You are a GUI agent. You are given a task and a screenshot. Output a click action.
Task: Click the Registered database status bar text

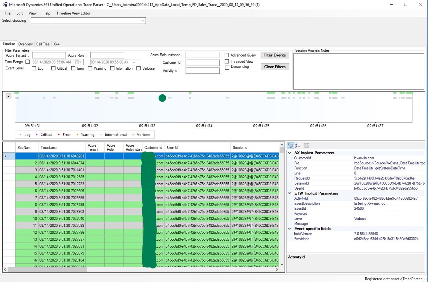click(x=393, y=279)
